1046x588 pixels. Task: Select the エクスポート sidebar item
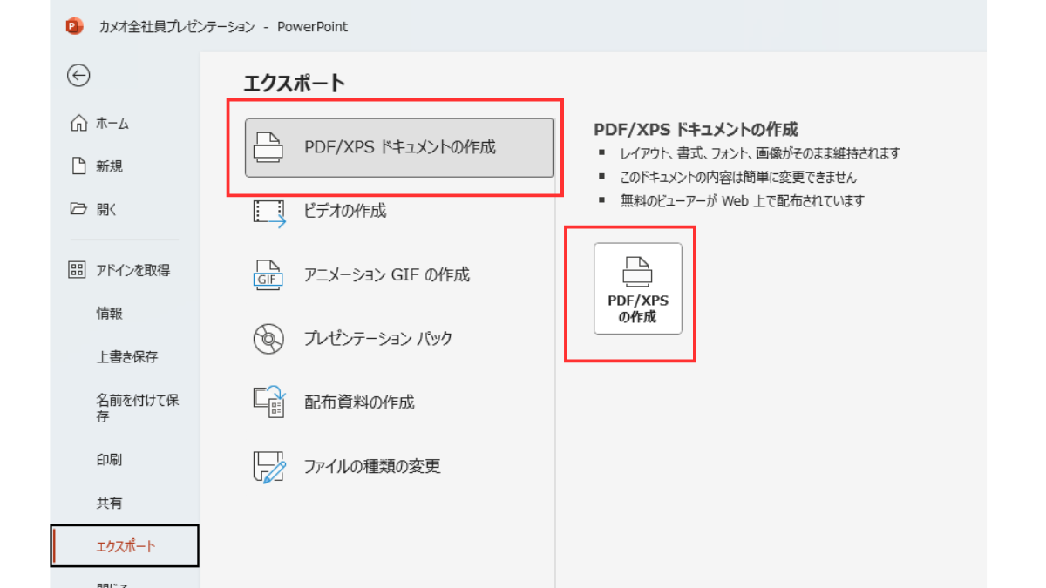[125, 546]
